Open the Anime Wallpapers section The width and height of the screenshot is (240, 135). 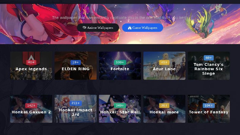coord(98,28)
